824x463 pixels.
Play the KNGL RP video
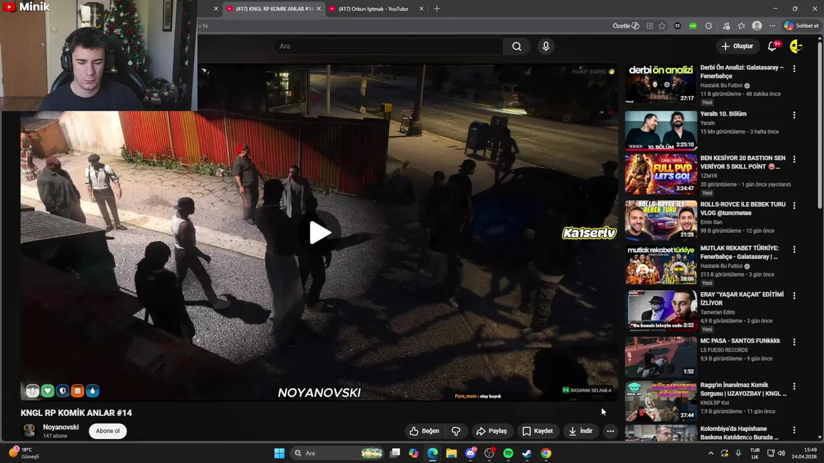coord(319,232)
